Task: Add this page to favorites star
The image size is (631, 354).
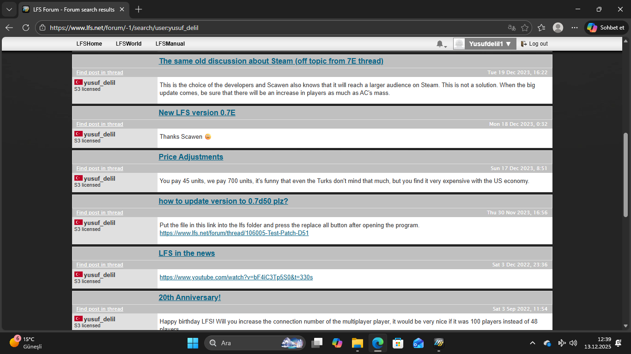Action: 525,28
